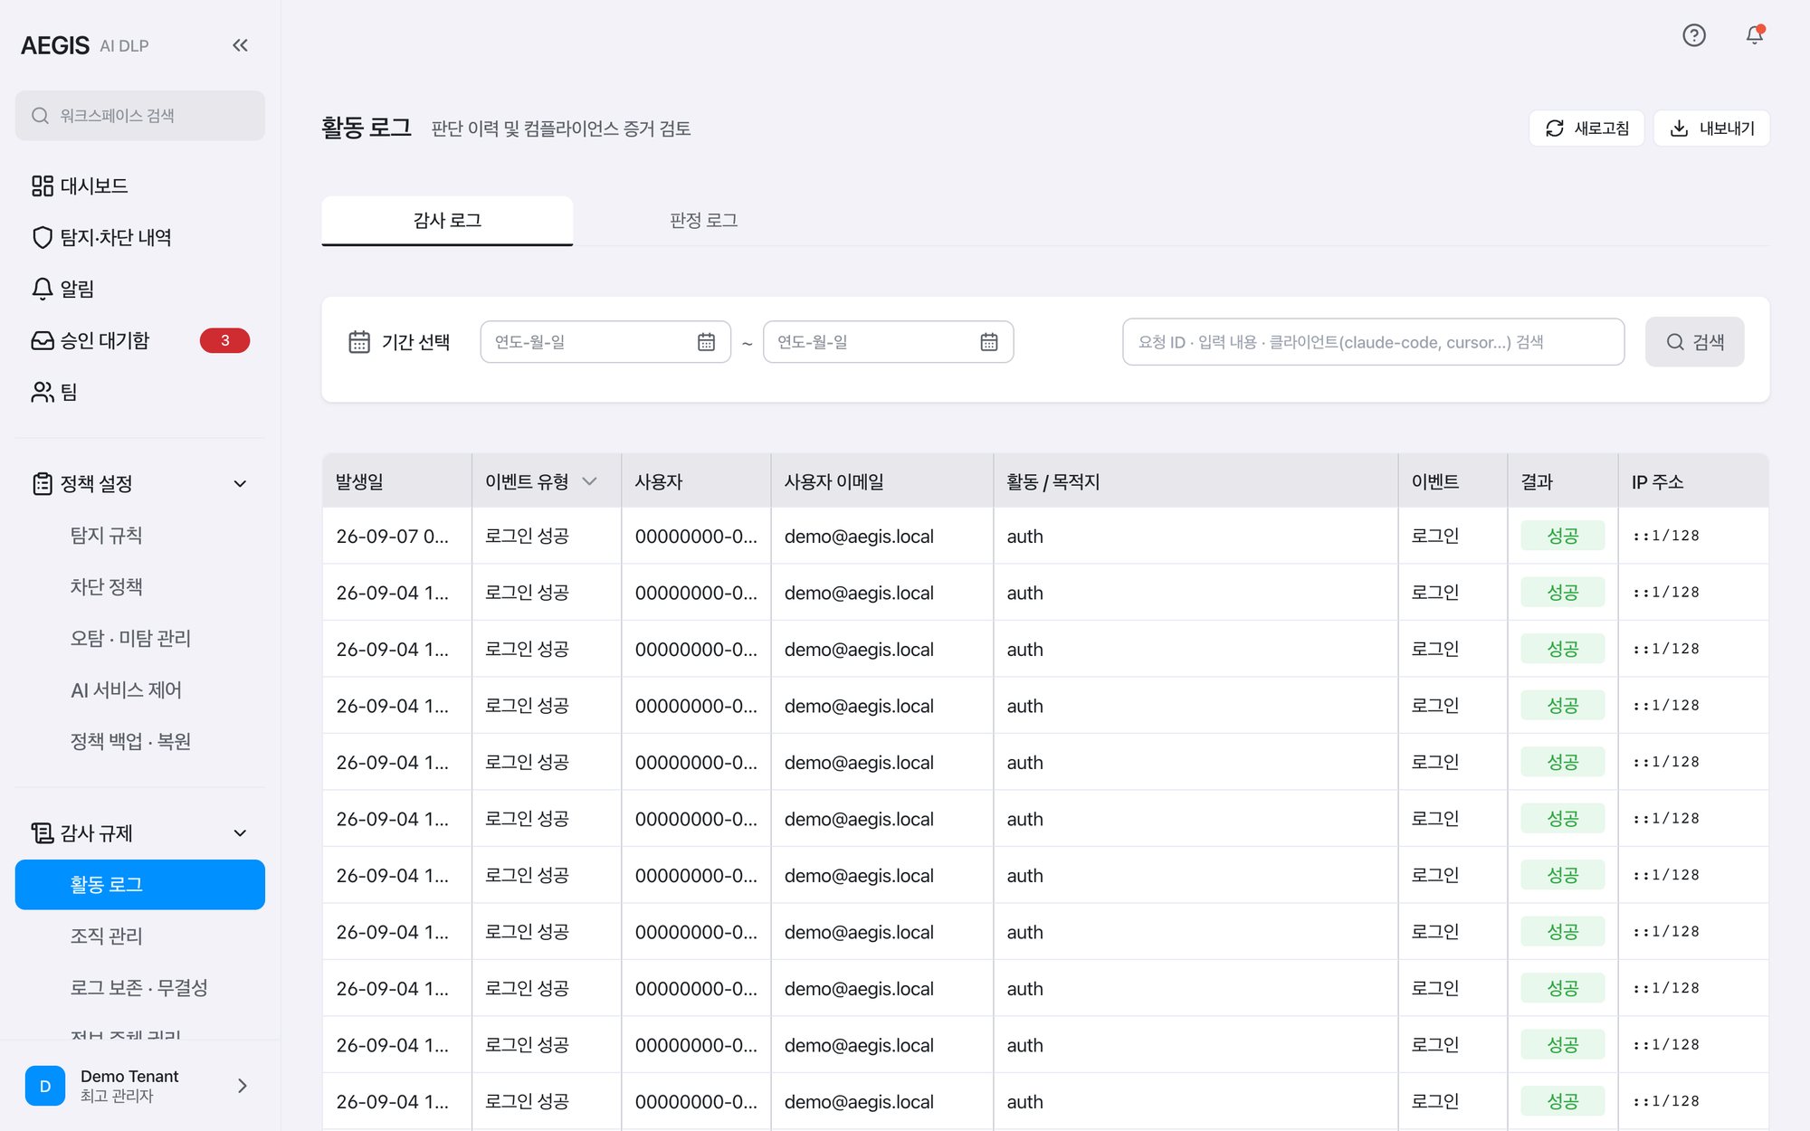This screenshot has height=1131, width=1810.
Task: Click the AEGIS AI DLP logo
Action: [x=84, y=45]
